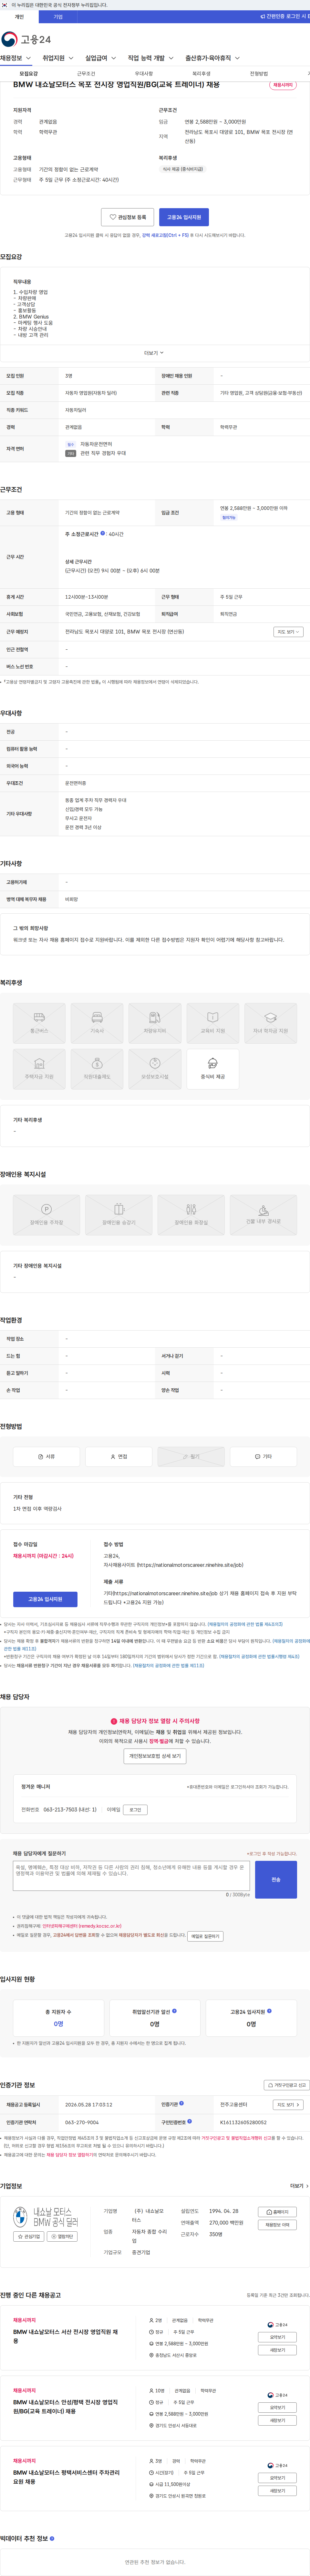Click info icon beside 주 소정근로시간
The width and height of the screenshot is (310, 2576).
point(103,533)
